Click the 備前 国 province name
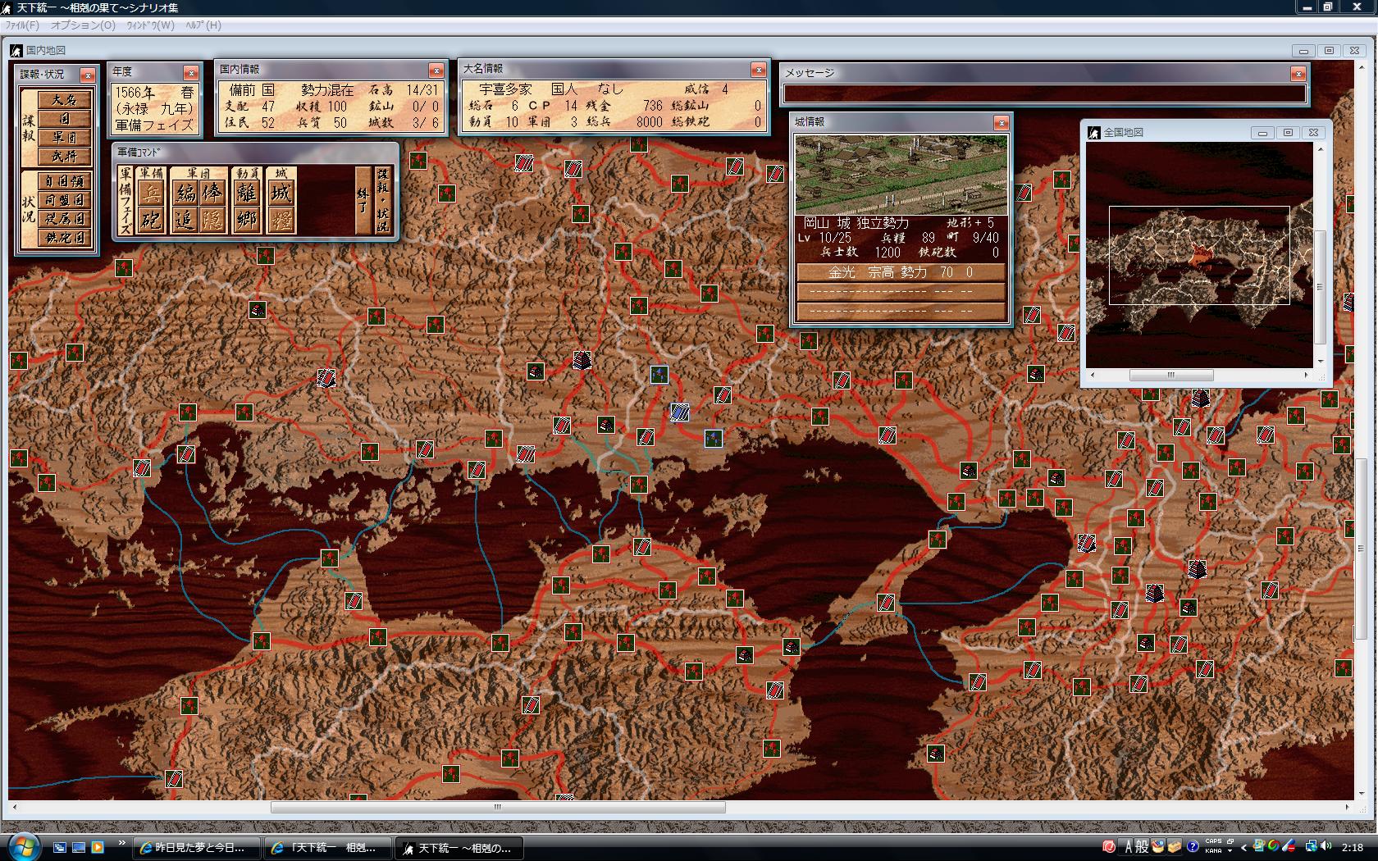Viewport: 1378px width, 861px height. pyautogui.click(x=252, y=89)
